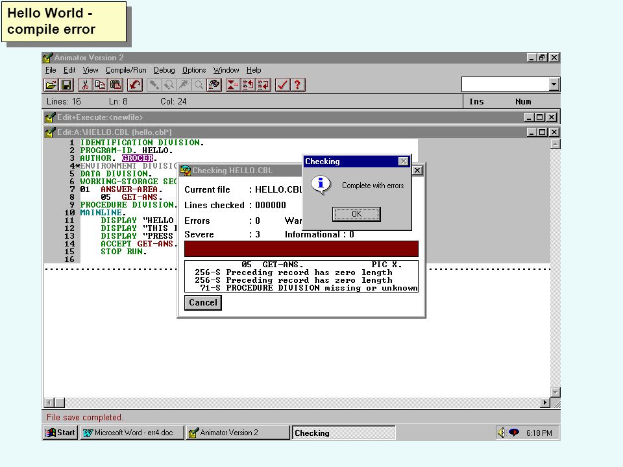
Task: Click 'DATA DIVISION.' code line
Action: coord(116,174)
